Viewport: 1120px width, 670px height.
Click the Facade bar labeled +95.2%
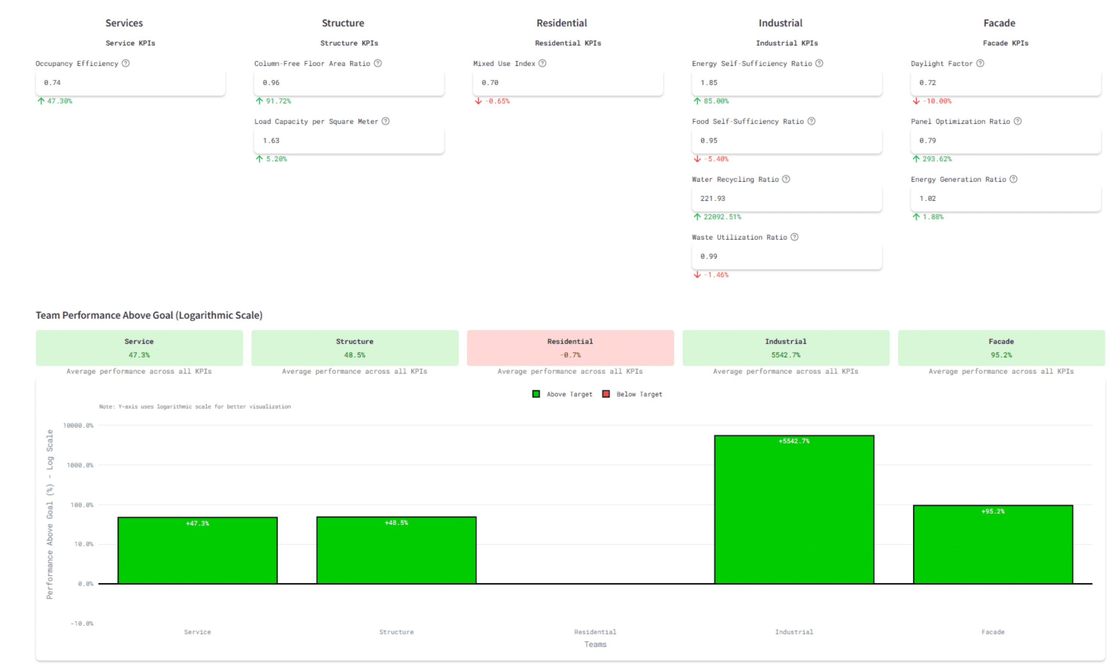coord(993,544)
